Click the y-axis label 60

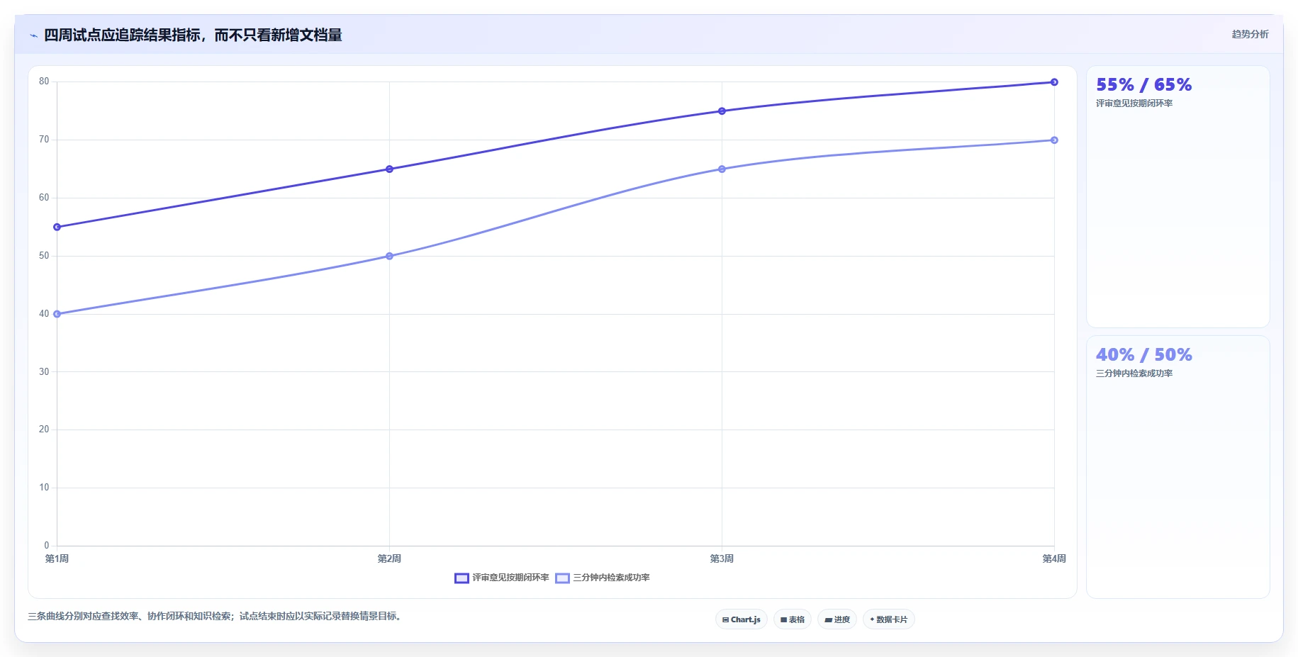[x=44, y=198]
